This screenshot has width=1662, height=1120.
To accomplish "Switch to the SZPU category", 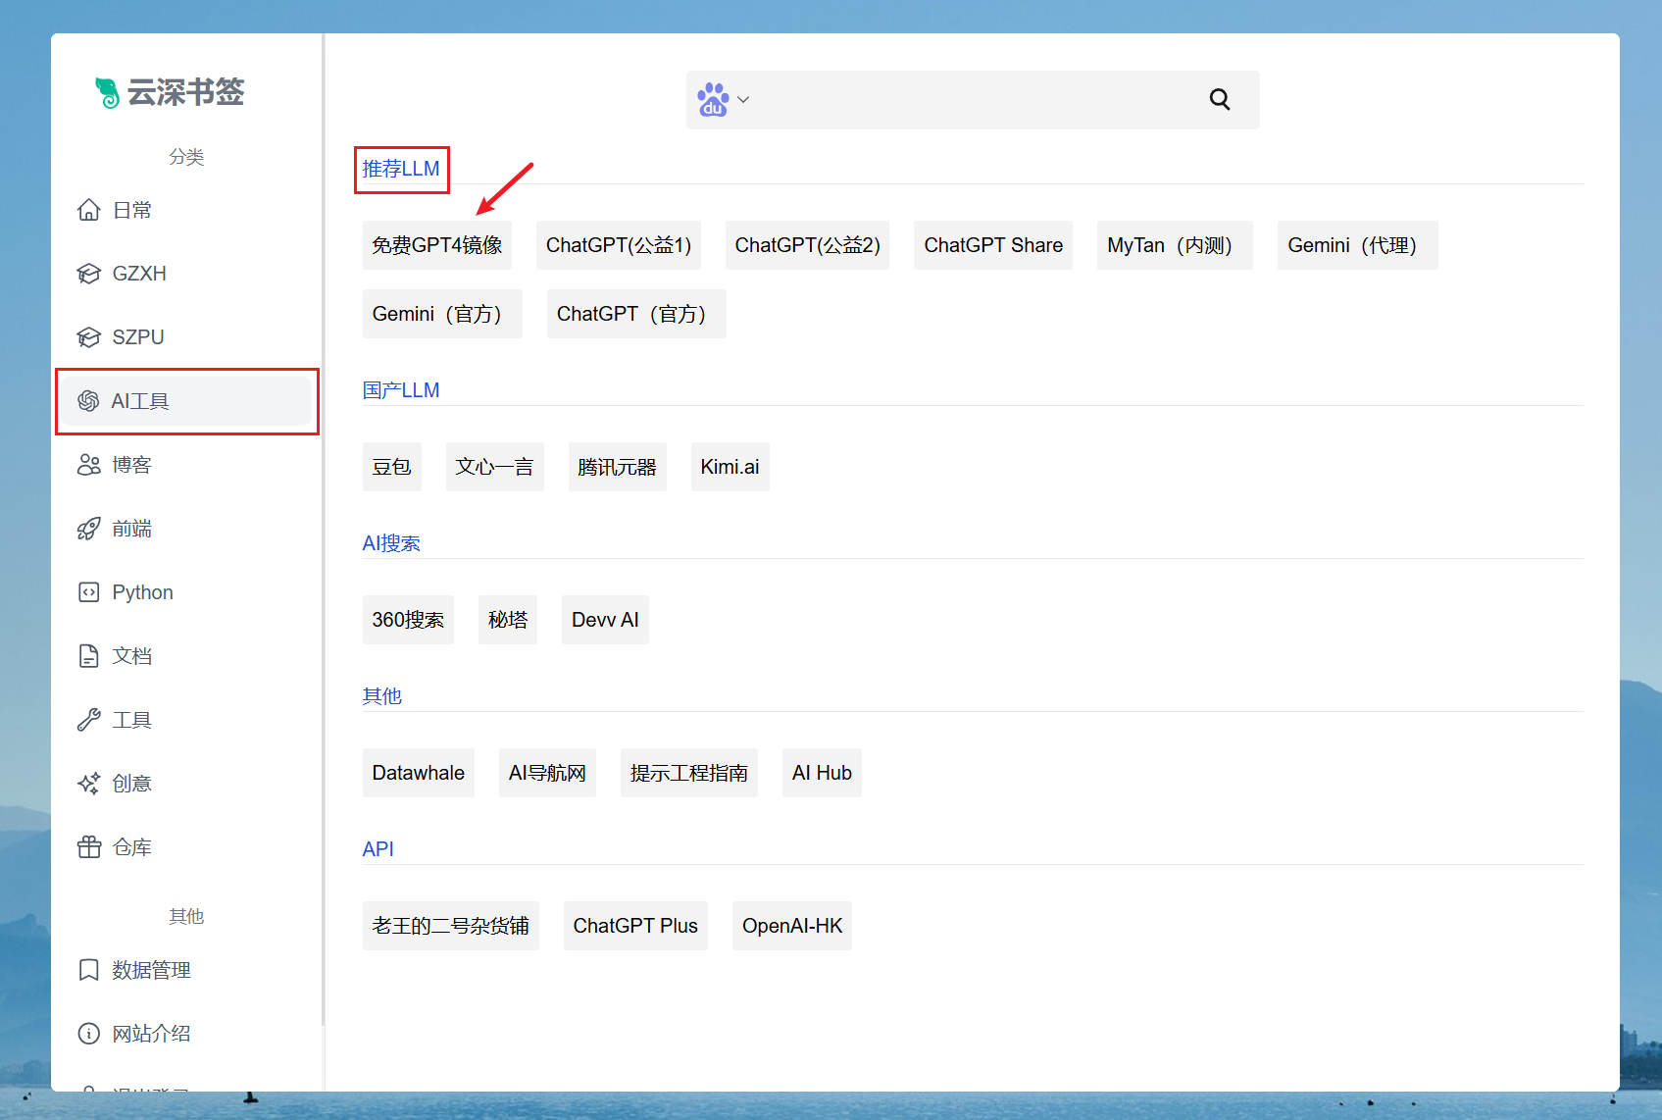I will 184,337.
